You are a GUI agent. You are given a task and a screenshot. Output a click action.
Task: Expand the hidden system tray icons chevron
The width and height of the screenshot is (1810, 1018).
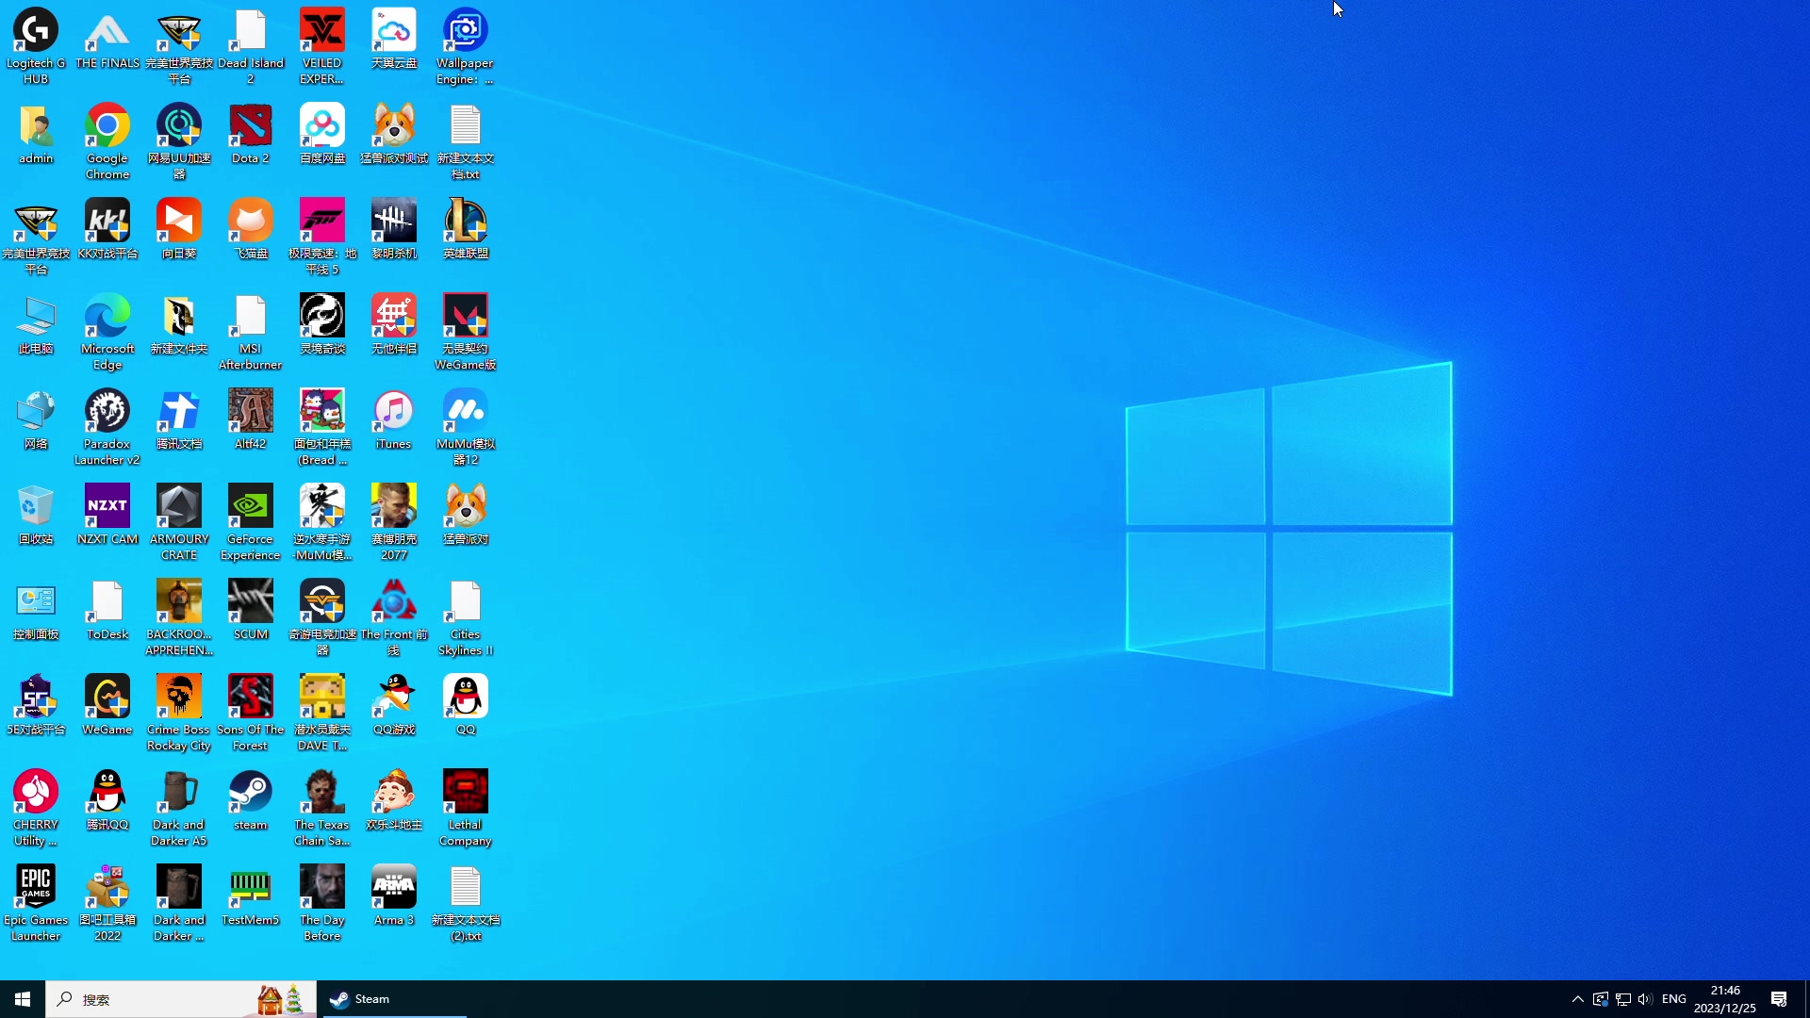click(x=1577, y=999)
